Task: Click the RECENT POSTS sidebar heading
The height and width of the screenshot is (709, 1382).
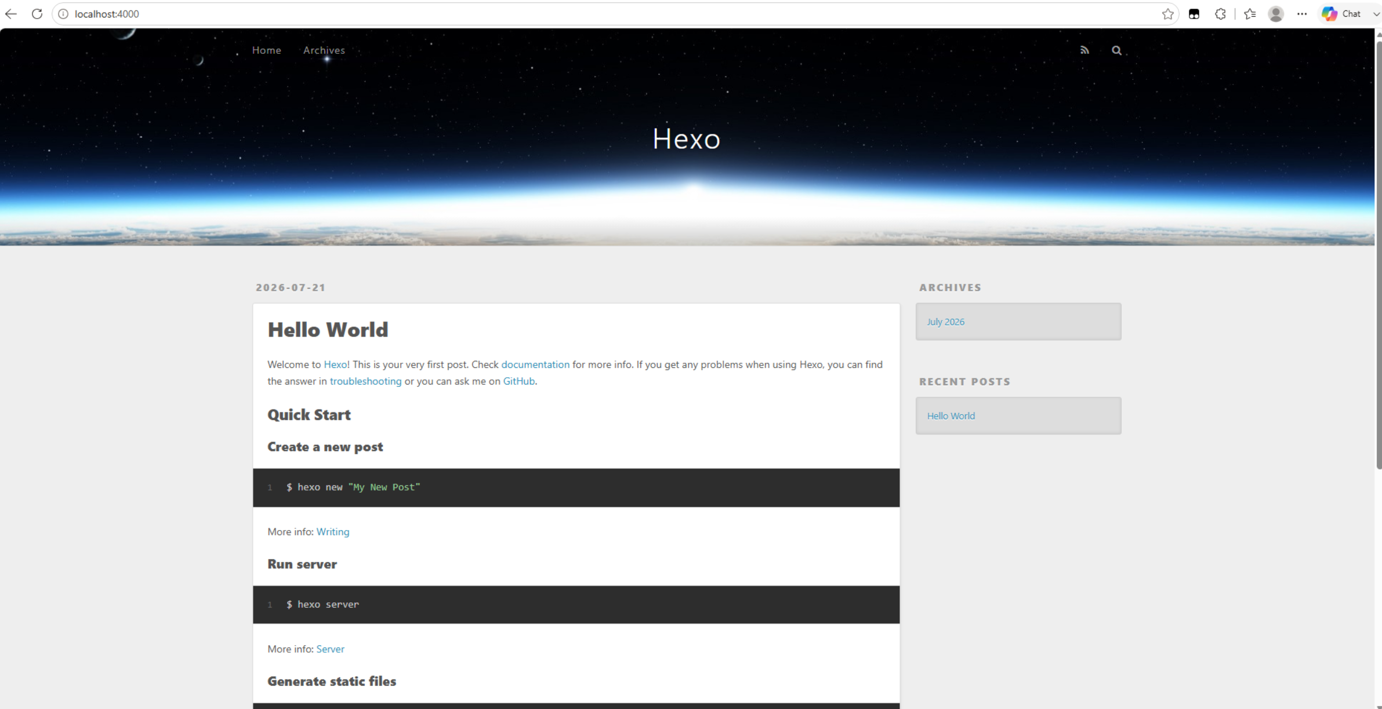Action: pos(965,381)
